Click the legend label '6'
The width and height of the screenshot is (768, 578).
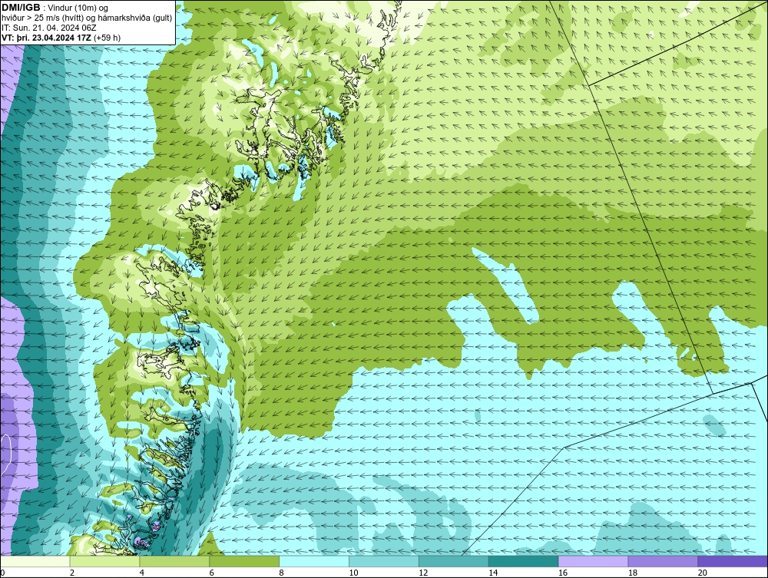pyautogui.click(x=212, y=573)
